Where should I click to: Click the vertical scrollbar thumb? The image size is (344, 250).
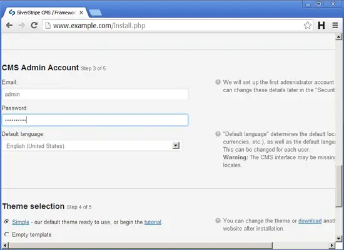(x=339, y=186)
